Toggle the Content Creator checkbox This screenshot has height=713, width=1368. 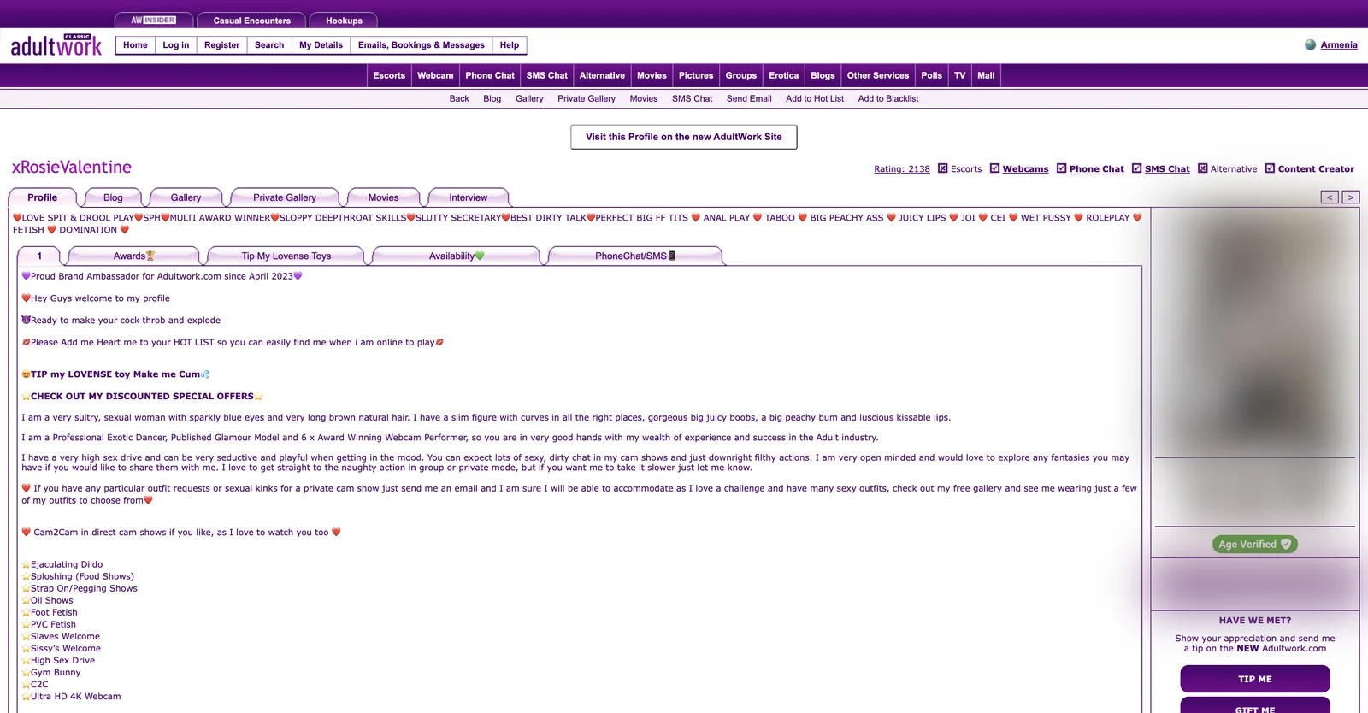pyautogui.click(x=1270, y=168)
